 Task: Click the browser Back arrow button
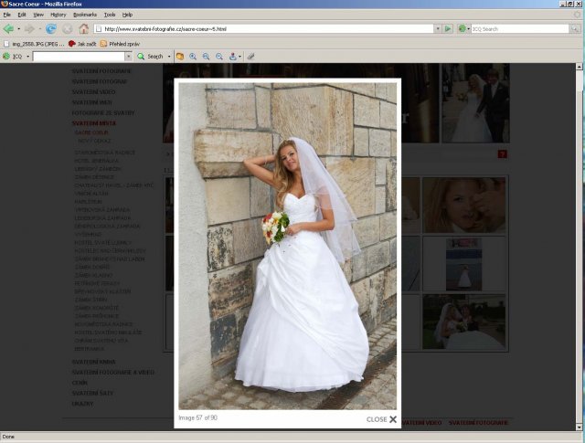point(9,29)
